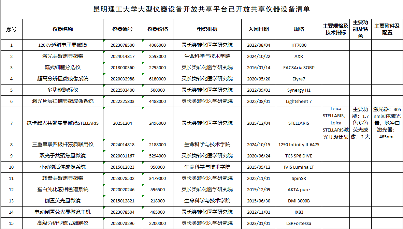Select the 组织机构 column header

pyautogui.click(x=207, y=29)
